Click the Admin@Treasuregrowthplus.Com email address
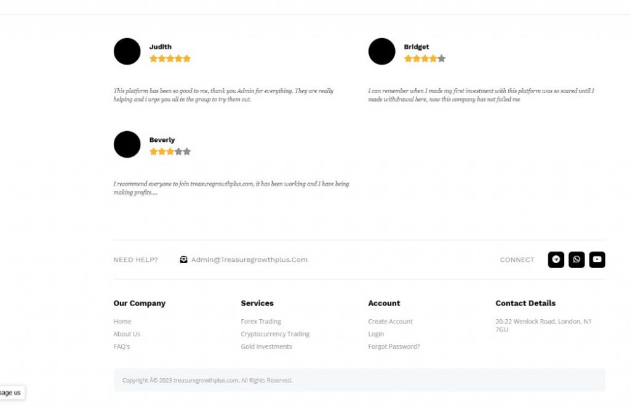 pos(249,259)
